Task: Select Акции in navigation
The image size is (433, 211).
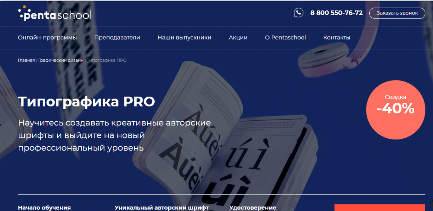Action: [238, 38]
